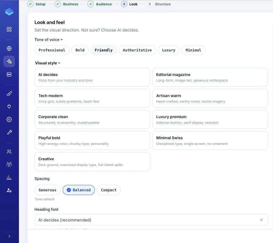Set spacing to Balanced

(x=79, y=190)
